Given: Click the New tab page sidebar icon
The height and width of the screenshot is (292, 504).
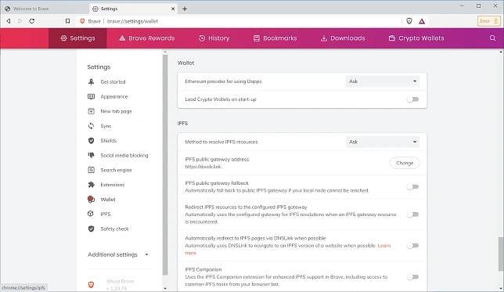Looking at the screenshot, I should (x=92, y=111).
